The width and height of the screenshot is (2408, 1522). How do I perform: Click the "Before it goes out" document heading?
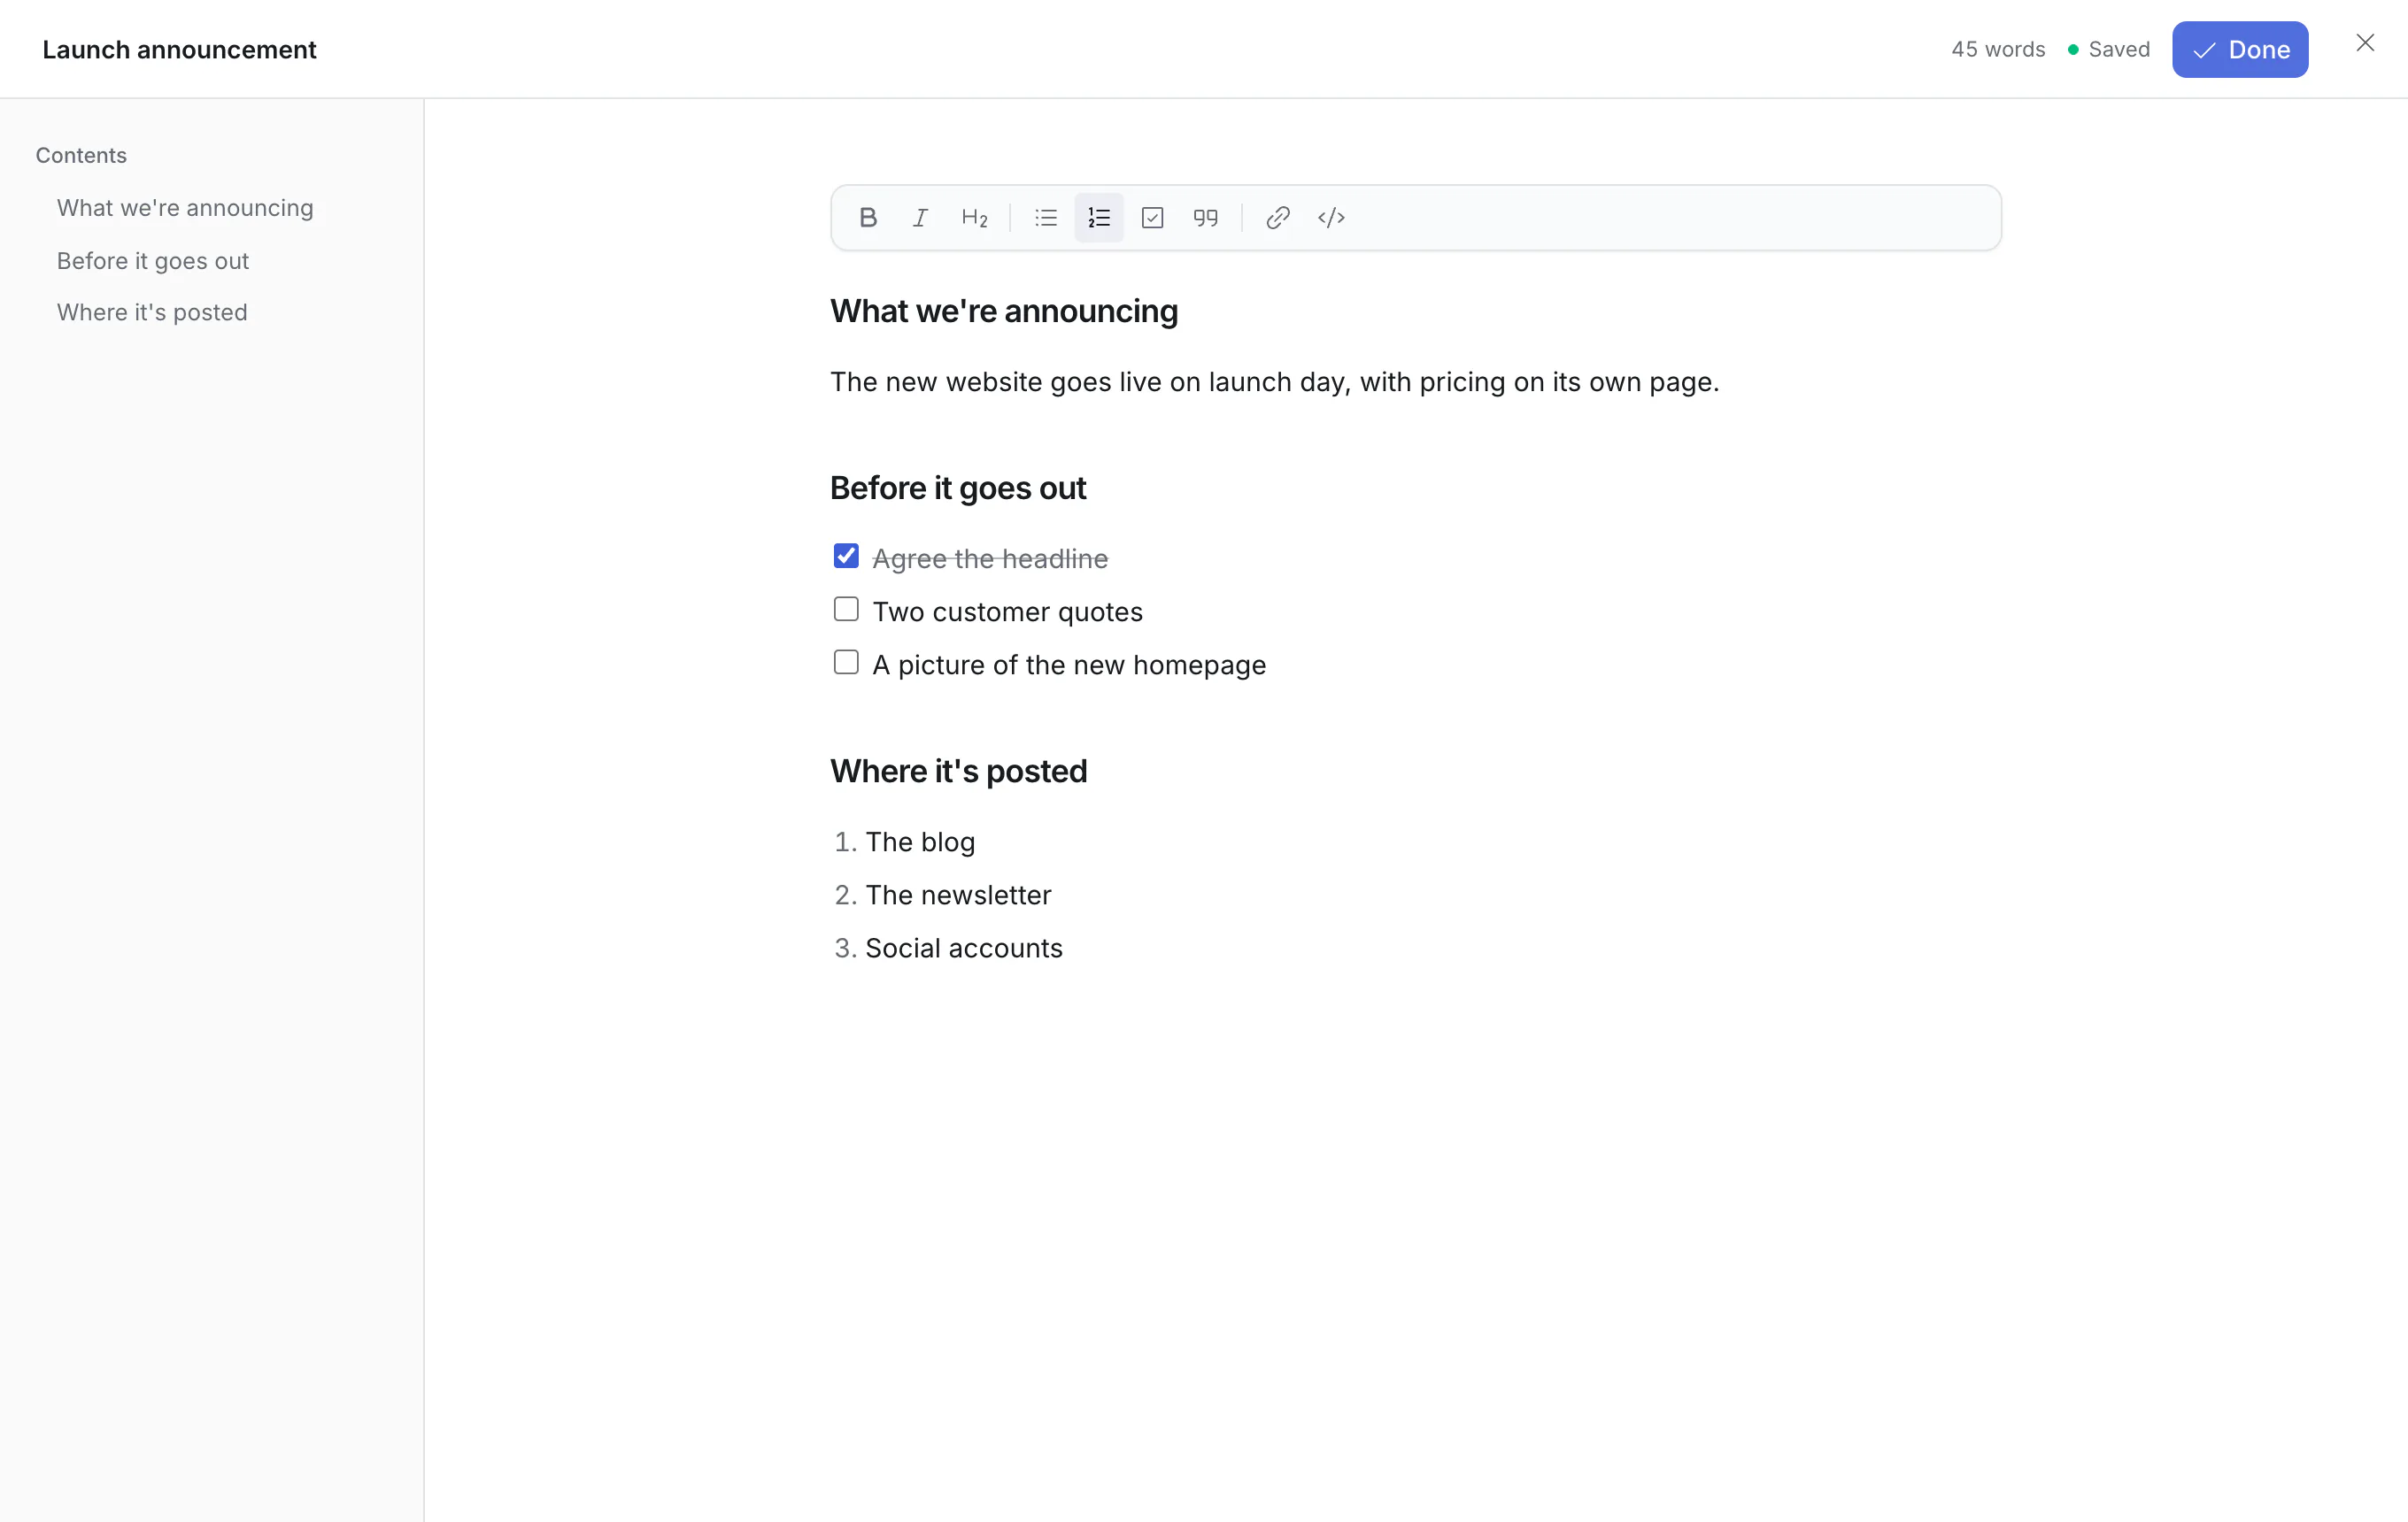(958, 488)
